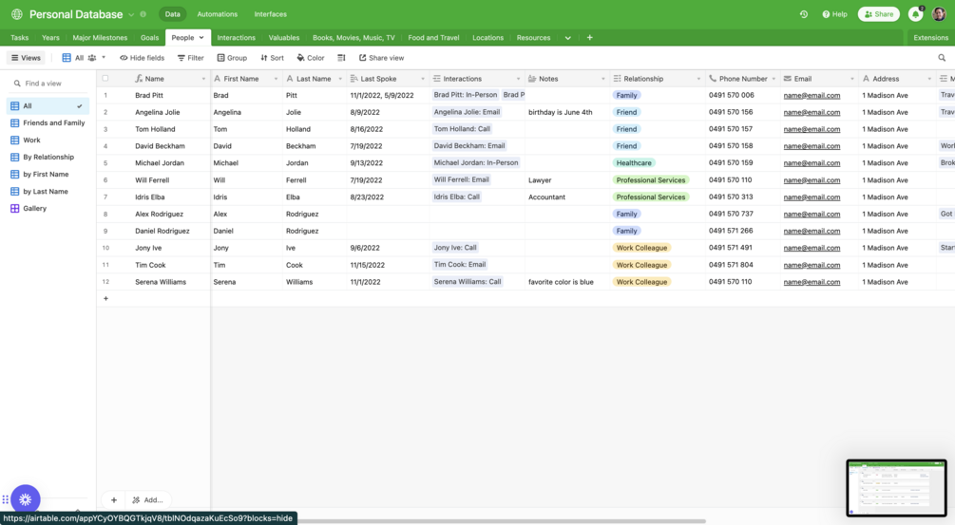Click the collaborators icon beside All
The image size is (955, 525).
tap(92, 58)
